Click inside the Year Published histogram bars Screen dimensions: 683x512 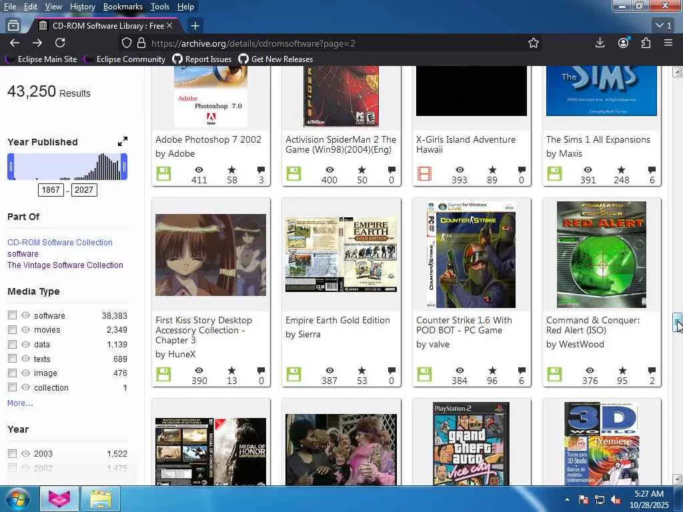pyautogui.click(x=67, y=167)
